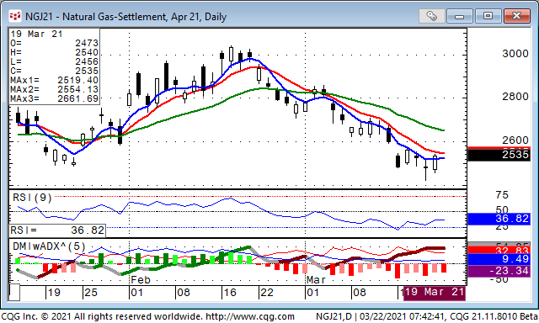Viewport: 539px width, 323px height.
Task: Click the RSI= 36.82 readout box
Action: (x=57, y=230)
